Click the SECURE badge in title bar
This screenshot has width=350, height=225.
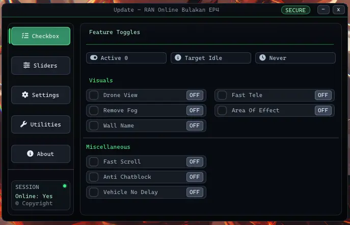(295, 10)
